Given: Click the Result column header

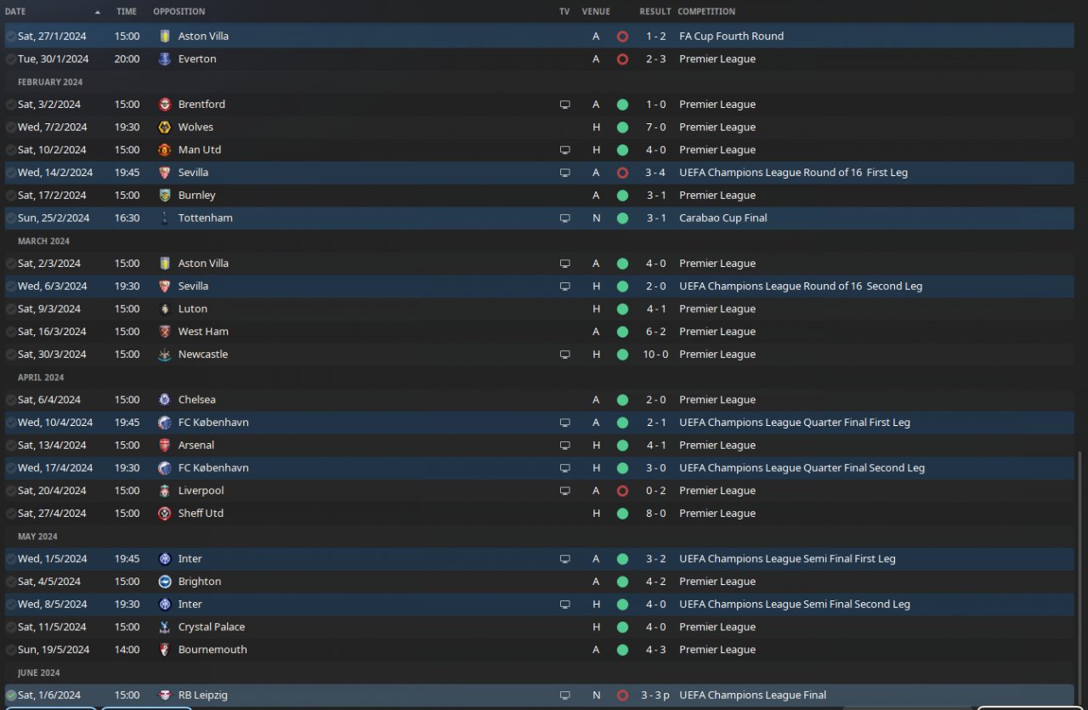Looking at the screenshot, I should tap(654, 12).
